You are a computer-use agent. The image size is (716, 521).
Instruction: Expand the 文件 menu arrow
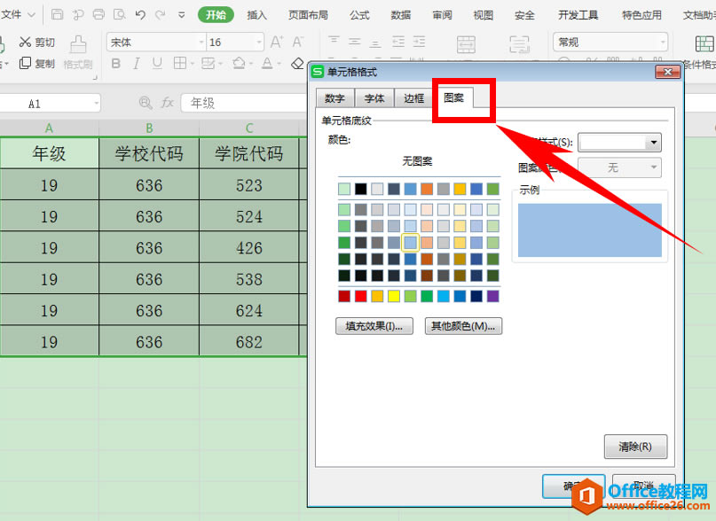pyautogui.click(x=31, y=14)
